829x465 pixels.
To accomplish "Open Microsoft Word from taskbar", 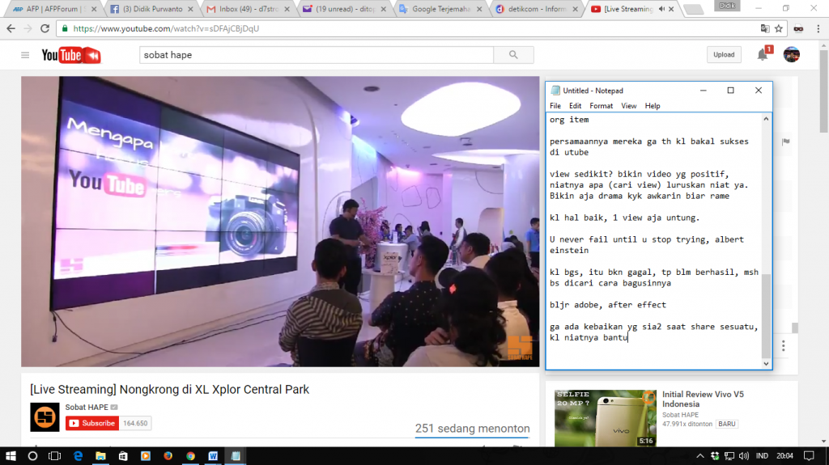I will tap(213, 455).
